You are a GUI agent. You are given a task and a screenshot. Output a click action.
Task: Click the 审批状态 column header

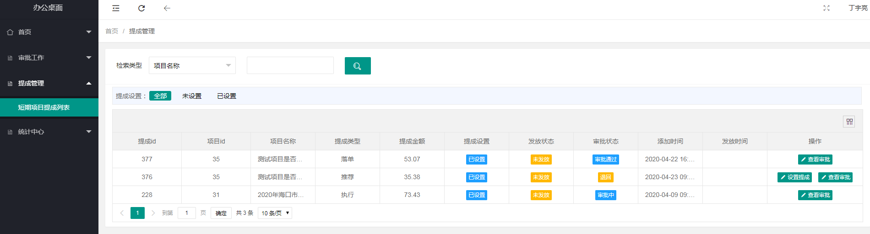pyautogui.click(x=606, y=141)
